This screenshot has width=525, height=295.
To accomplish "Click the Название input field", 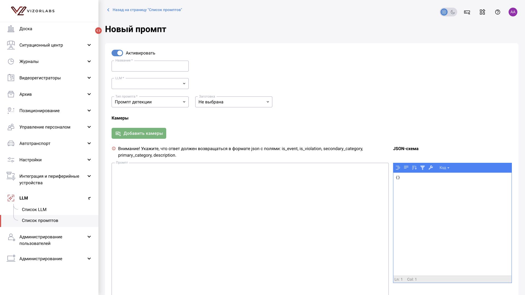I will 150,66.
